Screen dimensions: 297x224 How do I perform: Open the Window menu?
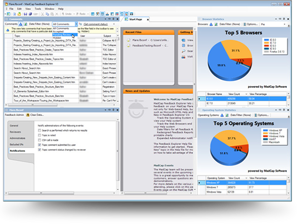click(x=49, y=9)
